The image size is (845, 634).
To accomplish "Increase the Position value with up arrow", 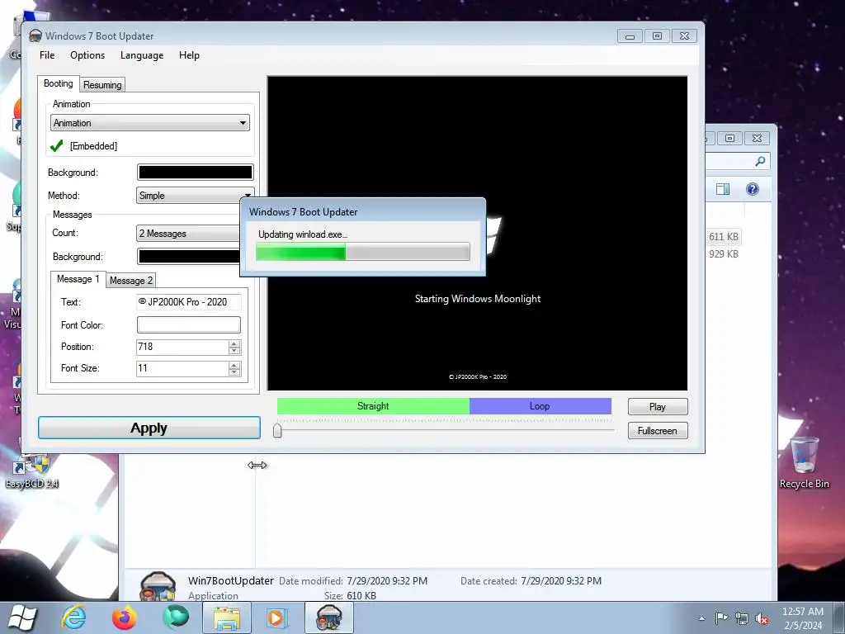I will pos(234,343).
